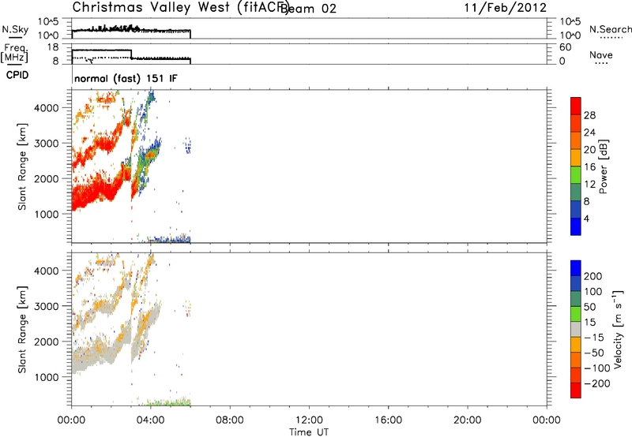Click the '08:00' time axis tick label
Image resolution: width=632 pixels, height=437 pixels.
pyautogui.click(x=230, y=420)
